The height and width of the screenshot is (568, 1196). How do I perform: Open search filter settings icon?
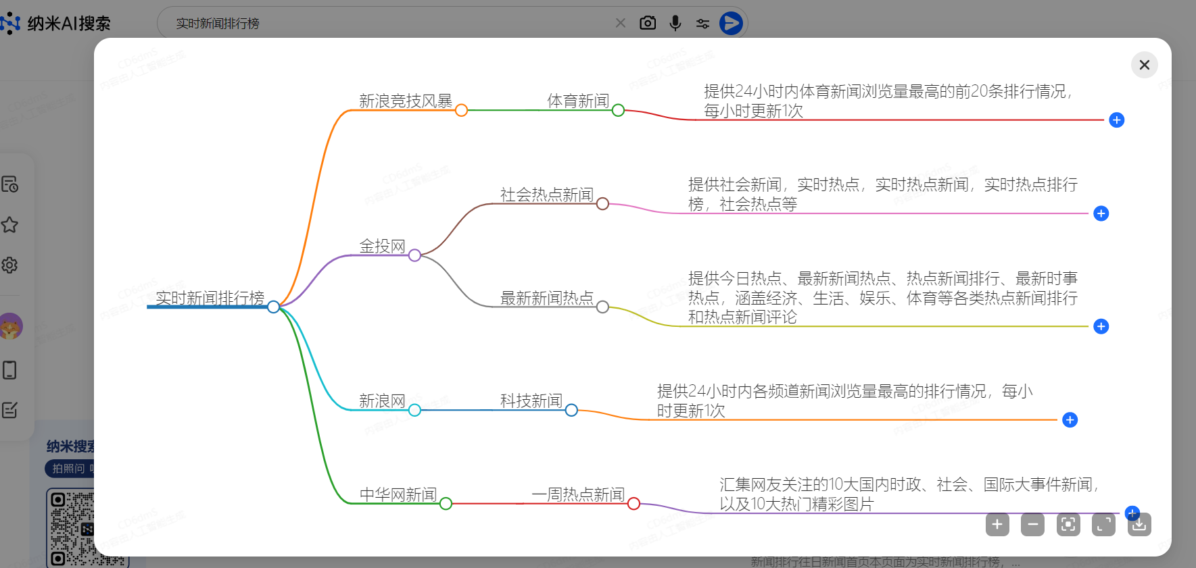tap(702, 24)
